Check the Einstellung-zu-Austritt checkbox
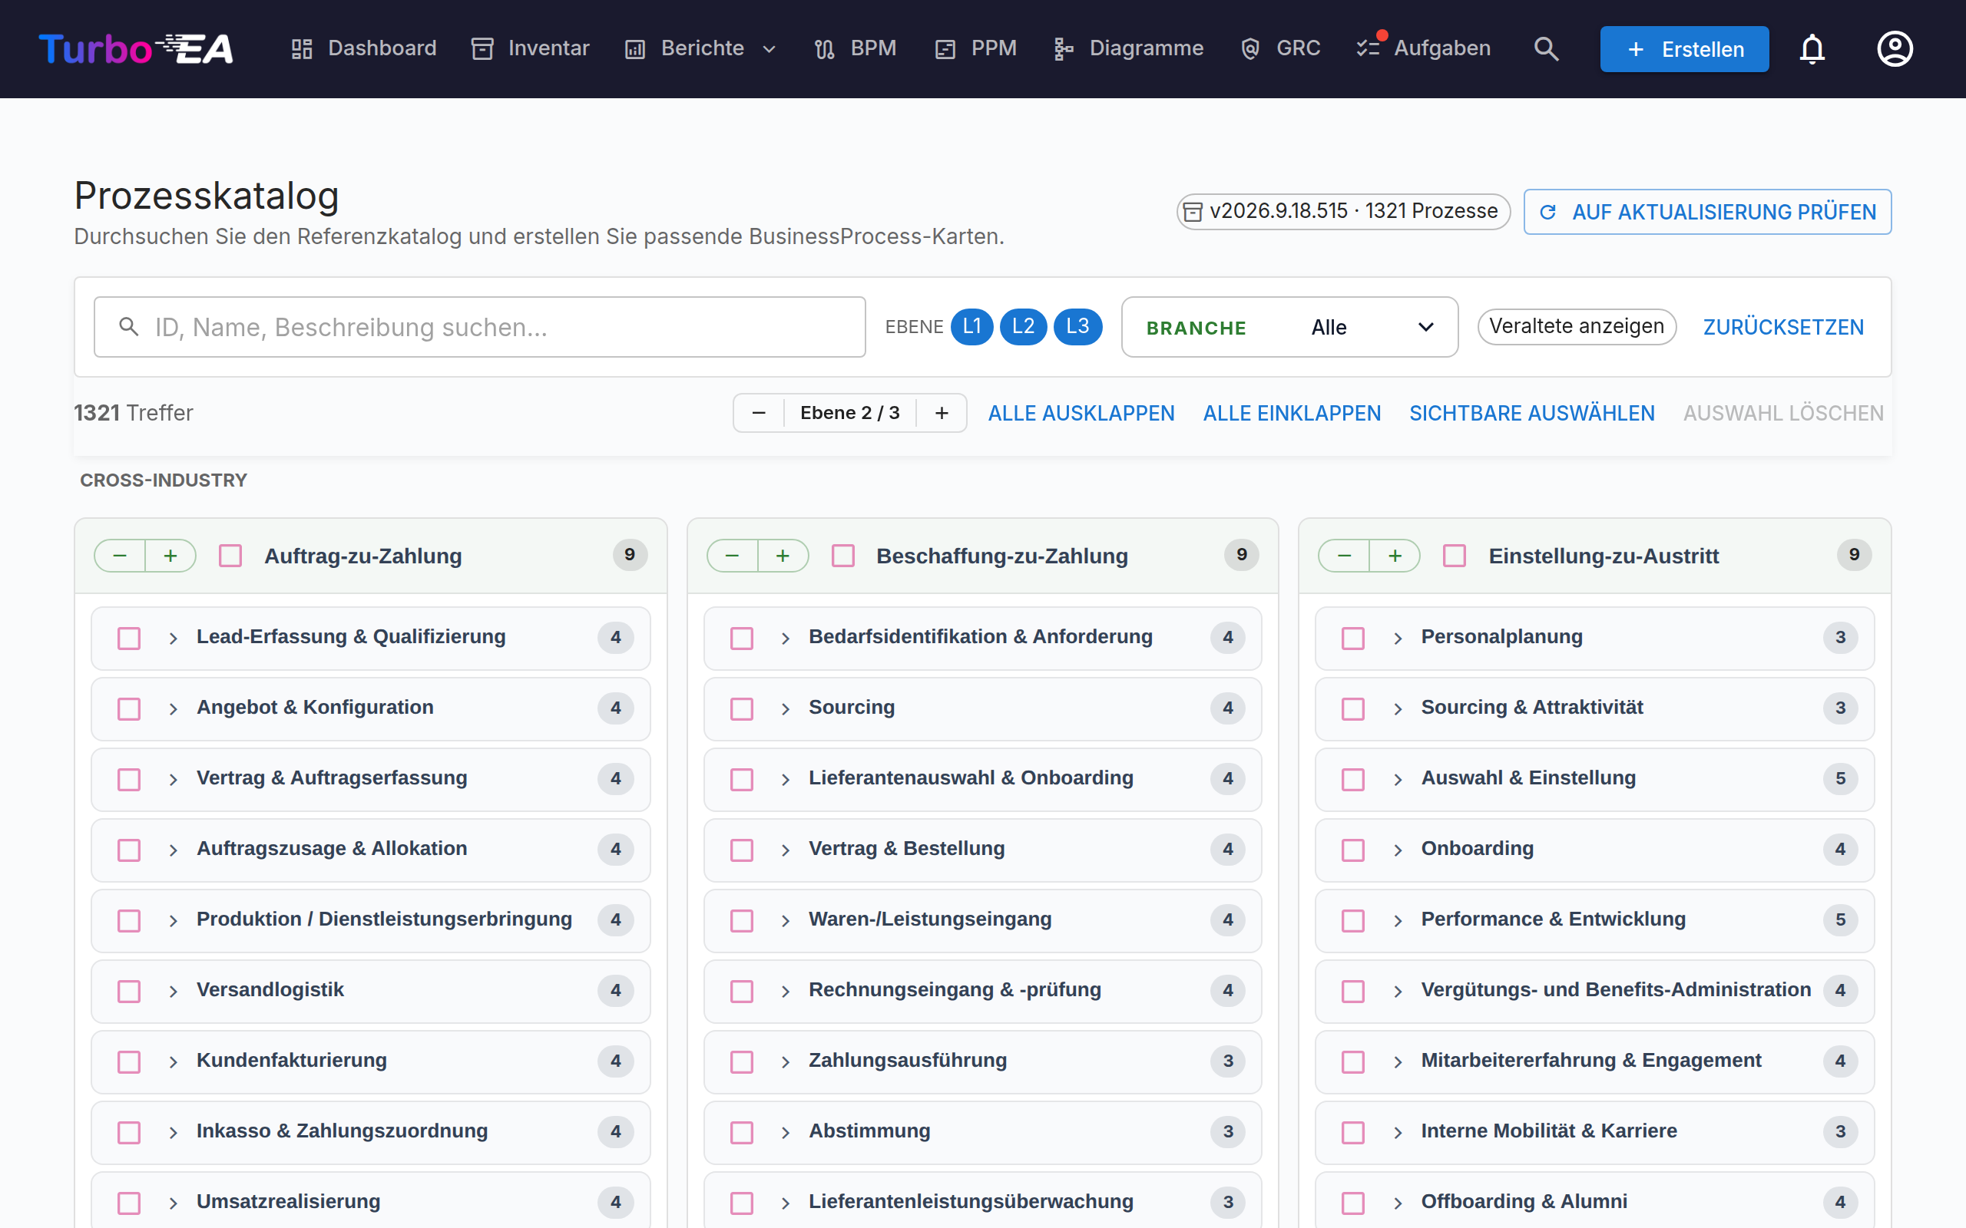Viewport: 1966px width, 1228px height. 1455,556
